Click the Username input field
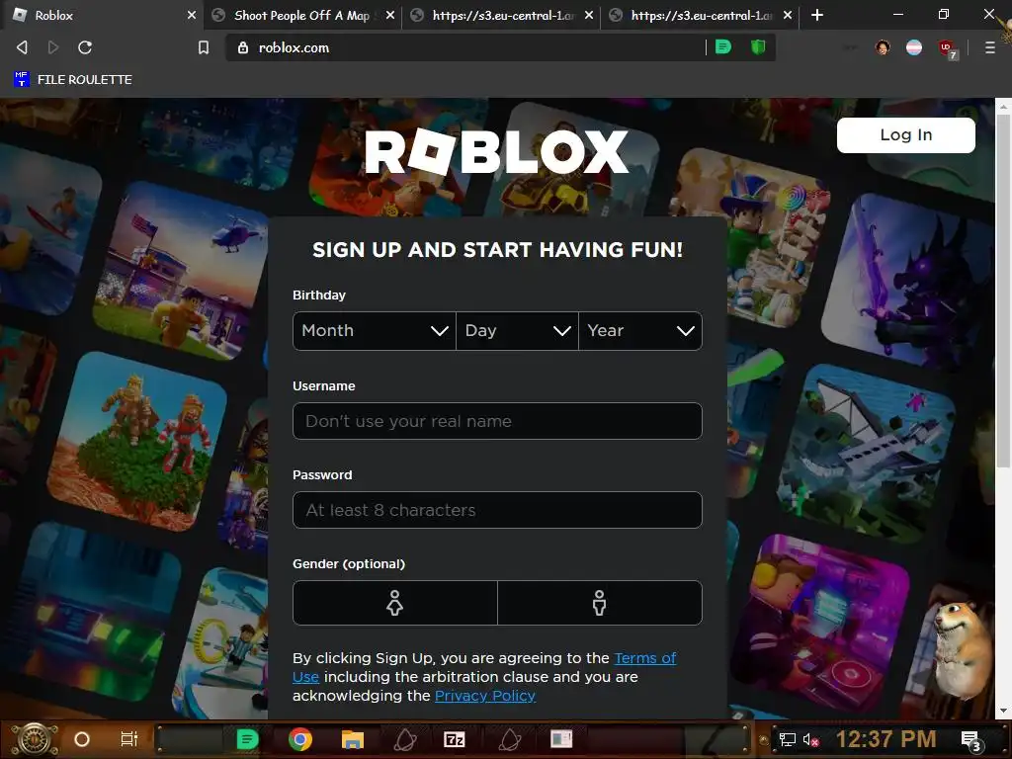 (x=497, y=421)
